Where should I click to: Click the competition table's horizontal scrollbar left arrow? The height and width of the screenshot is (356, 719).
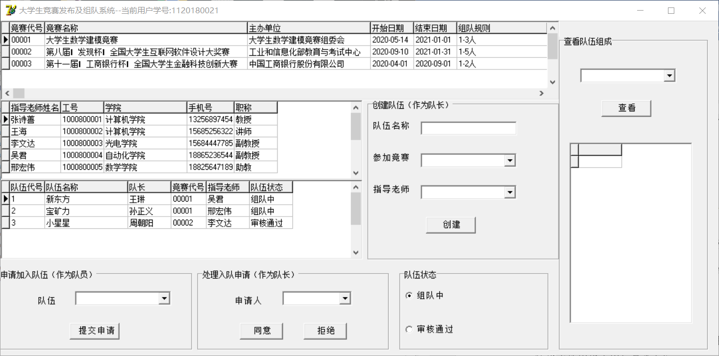pyautogui.click(x=7, y=93)
